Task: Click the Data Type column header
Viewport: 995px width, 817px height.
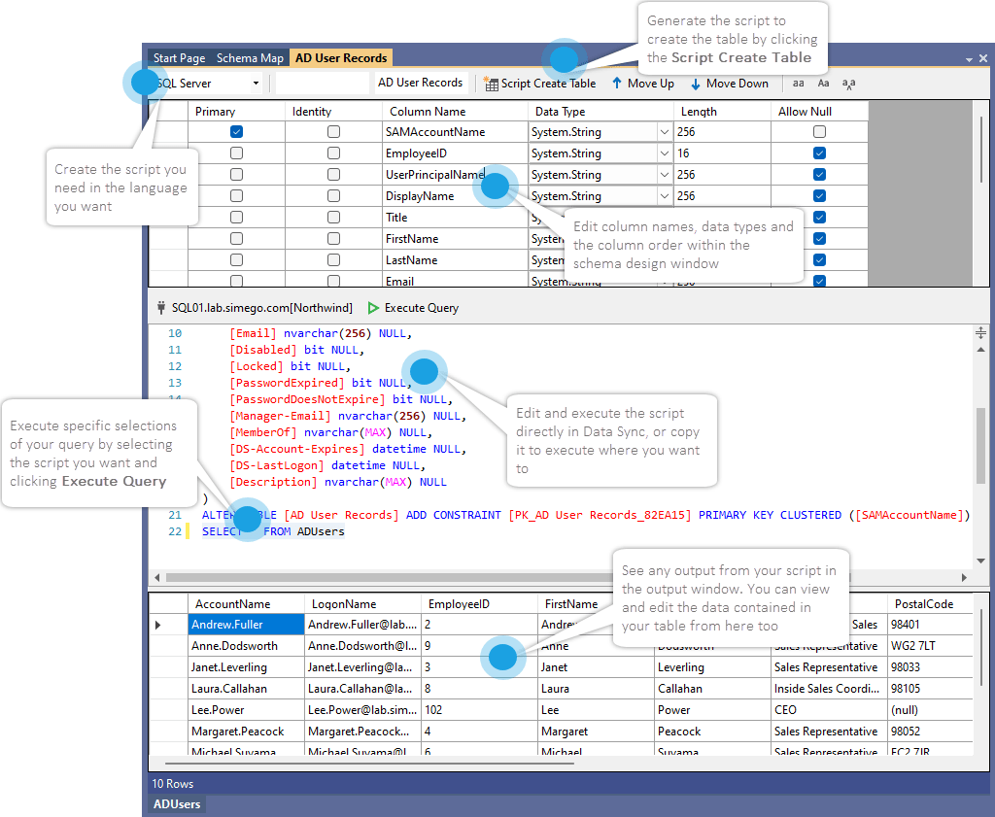Action: click(x=600, y=112)
